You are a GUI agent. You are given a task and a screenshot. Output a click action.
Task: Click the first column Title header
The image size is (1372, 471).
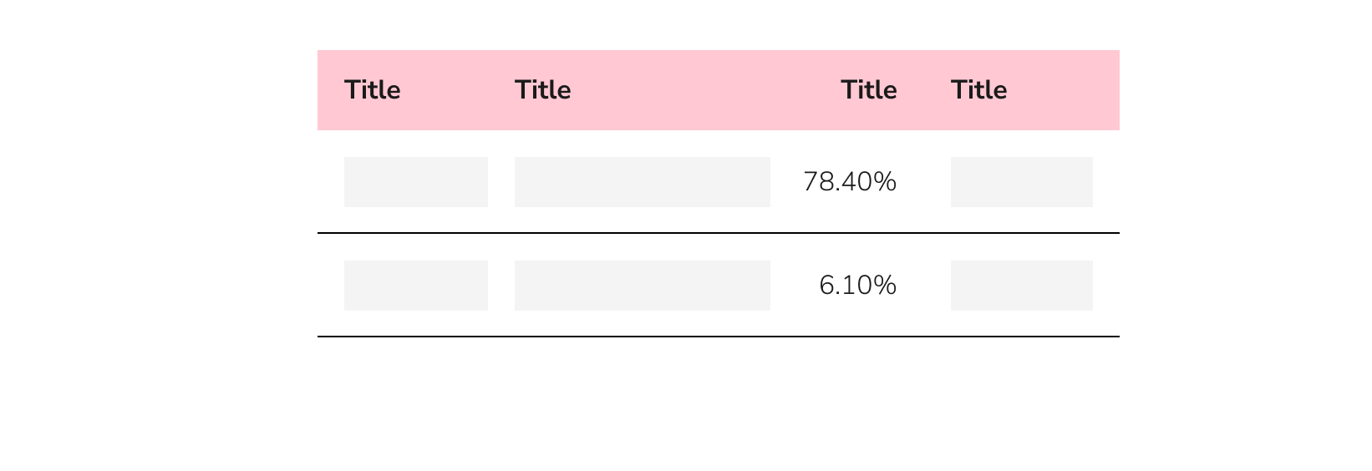click(x=372, y=90)
